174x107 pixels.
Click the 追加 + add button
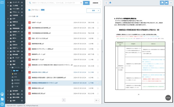point(93,10)
